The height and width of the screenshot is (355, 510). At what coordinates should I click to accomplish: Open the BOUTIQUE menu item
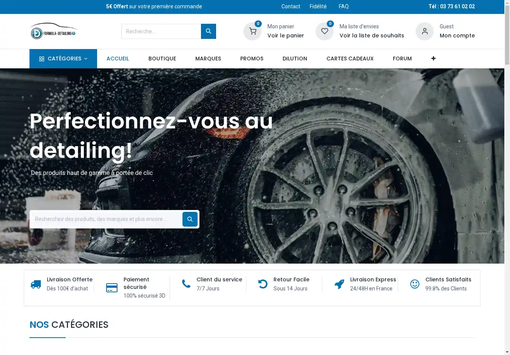coord(162,59)
